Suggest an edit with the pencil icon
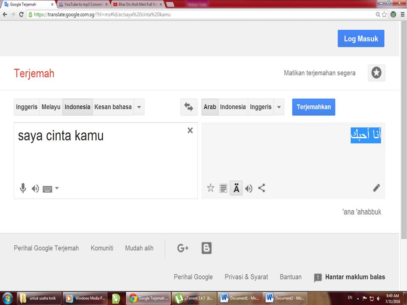The width and height of the screenshot is (407, 305). (376, 188)
